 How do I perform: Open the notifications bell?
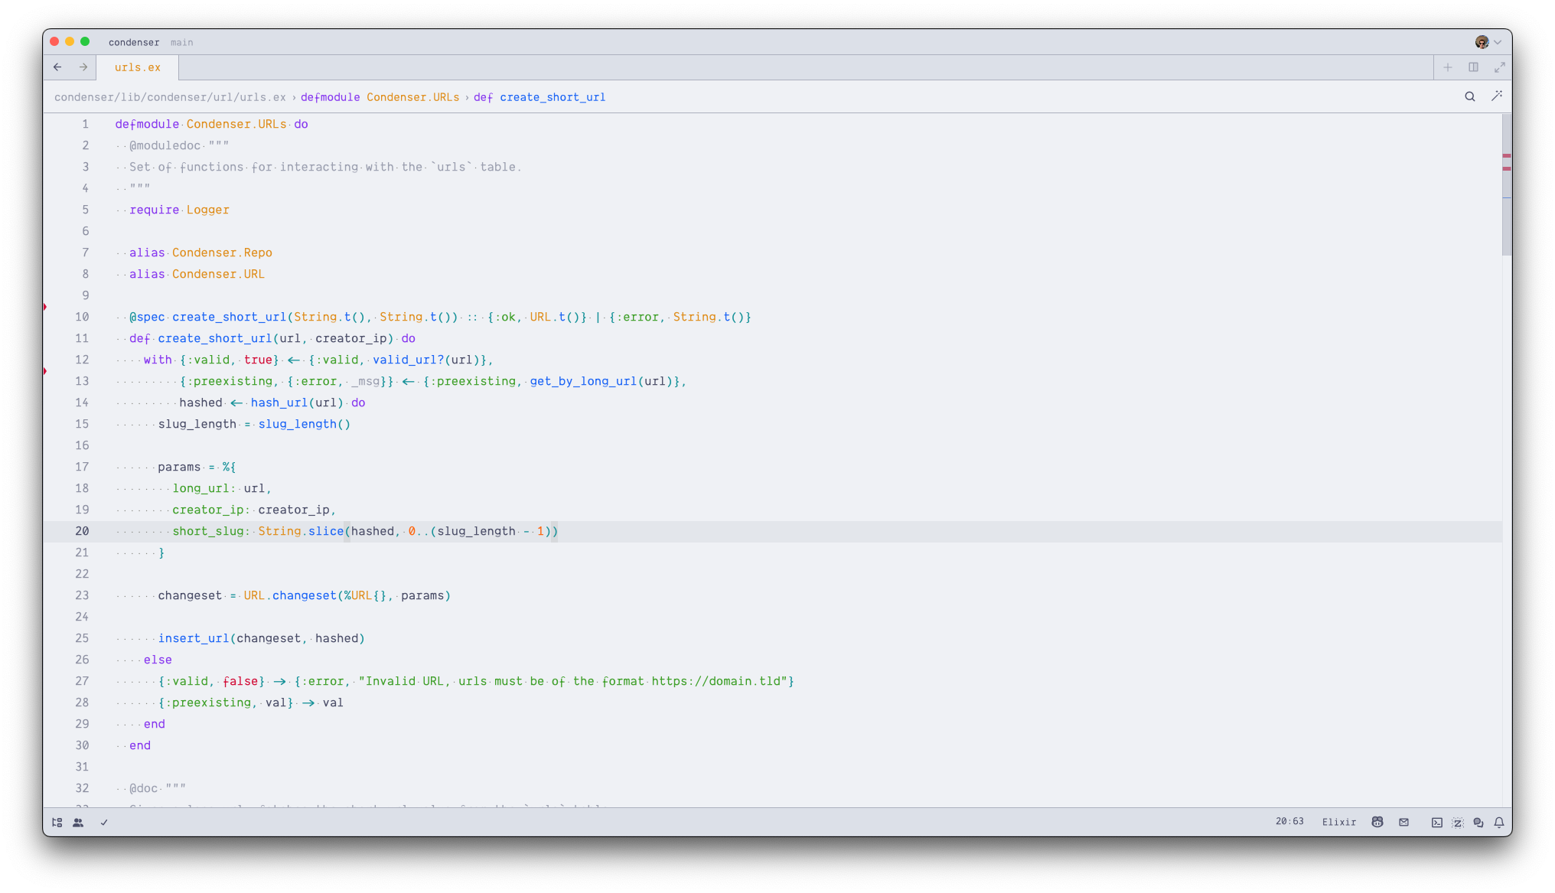coord(1499,823)
